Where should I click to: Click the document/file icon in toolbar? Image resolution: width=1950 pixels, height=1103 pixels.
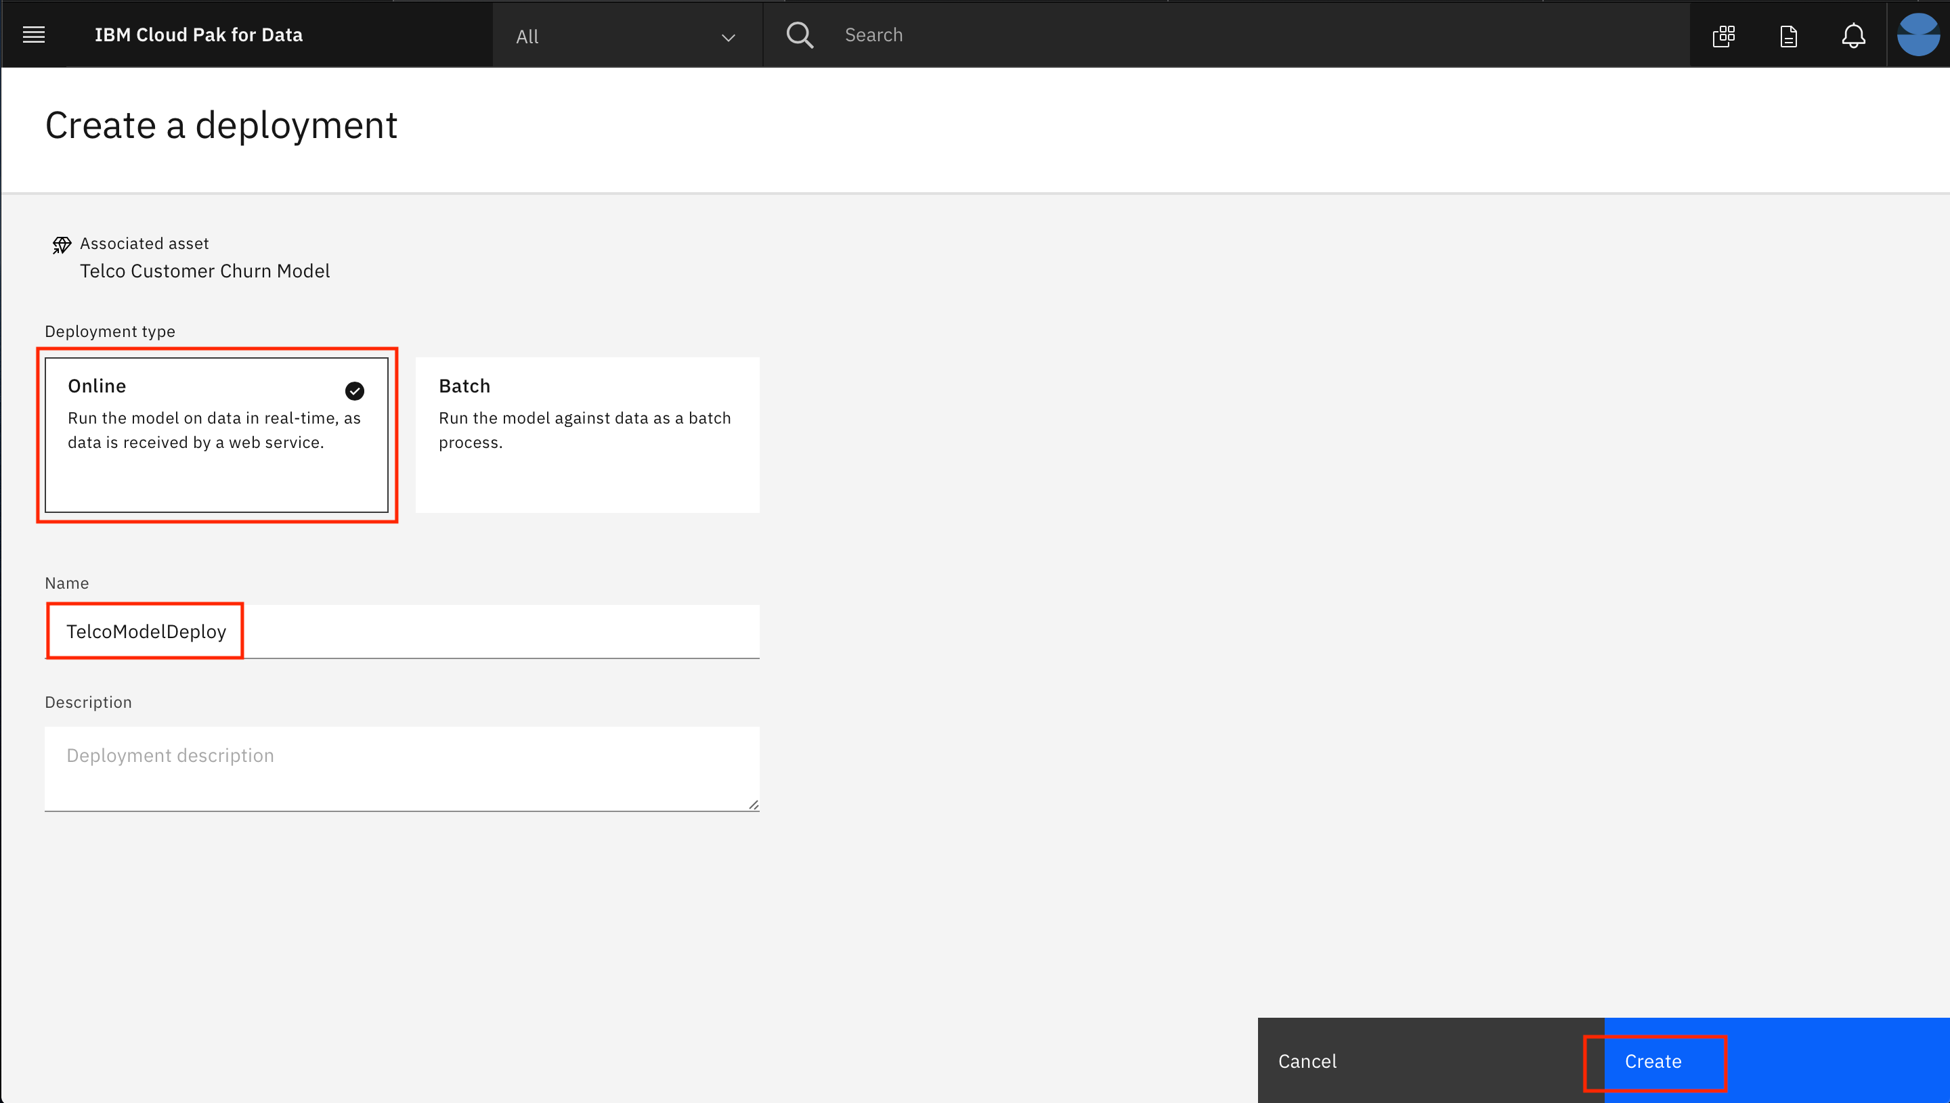(x=1788, y=35)
